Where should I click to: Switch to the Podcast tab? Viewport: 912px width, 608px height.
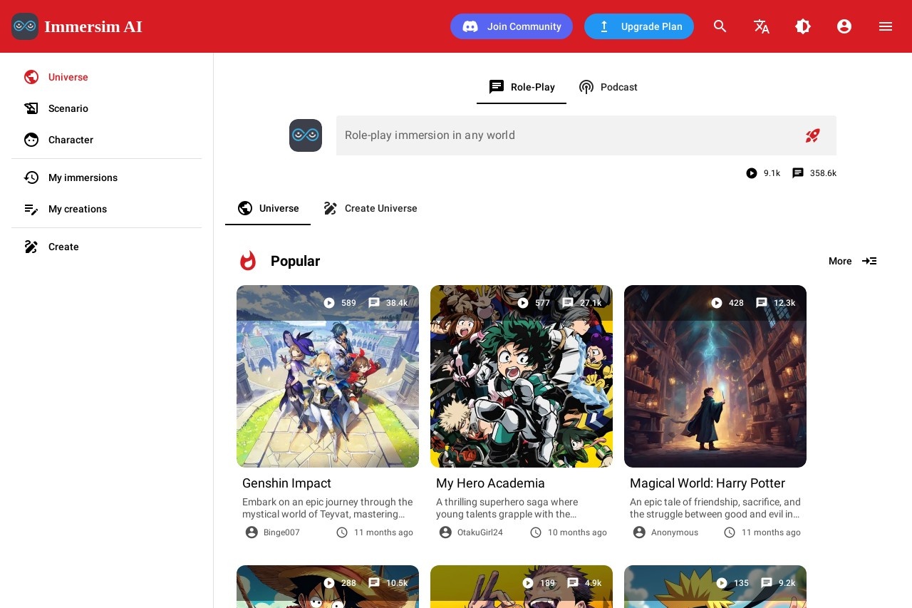608,87
